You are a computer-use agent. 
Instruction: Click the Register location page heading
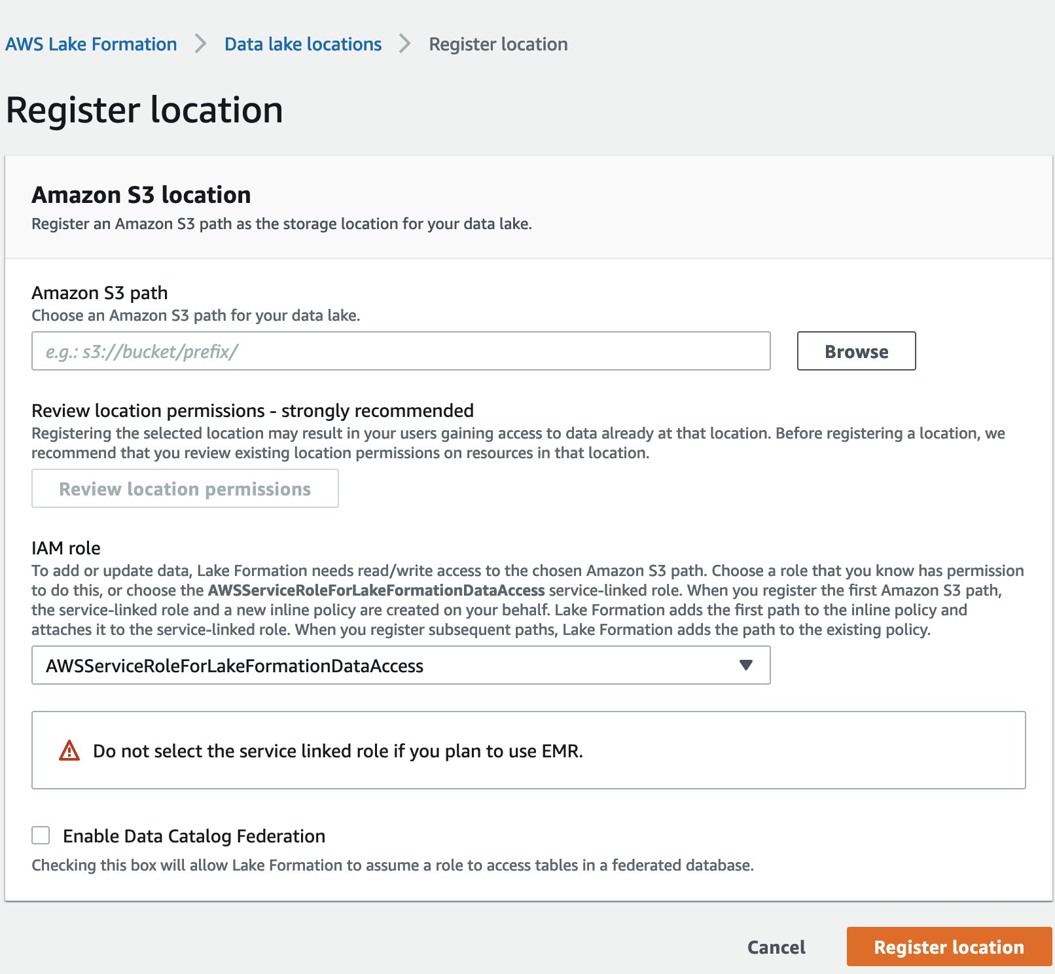pos(143,110)
